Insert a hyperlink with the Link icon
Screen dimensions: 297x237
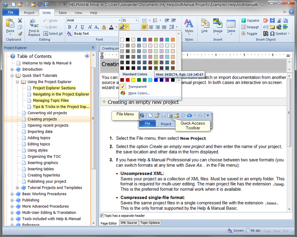pyautogui.click(x=205, y=26)
